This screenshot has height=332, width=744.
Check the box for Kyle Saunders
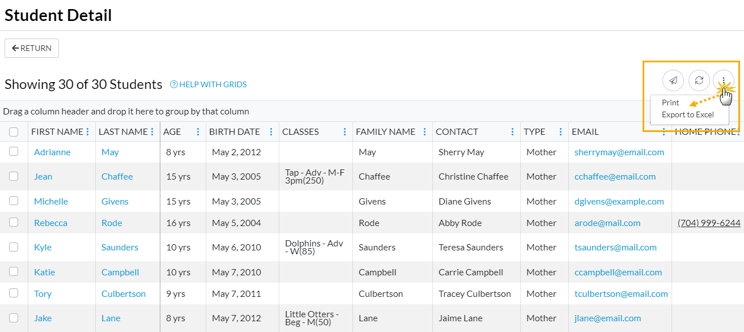click(14, 246)
